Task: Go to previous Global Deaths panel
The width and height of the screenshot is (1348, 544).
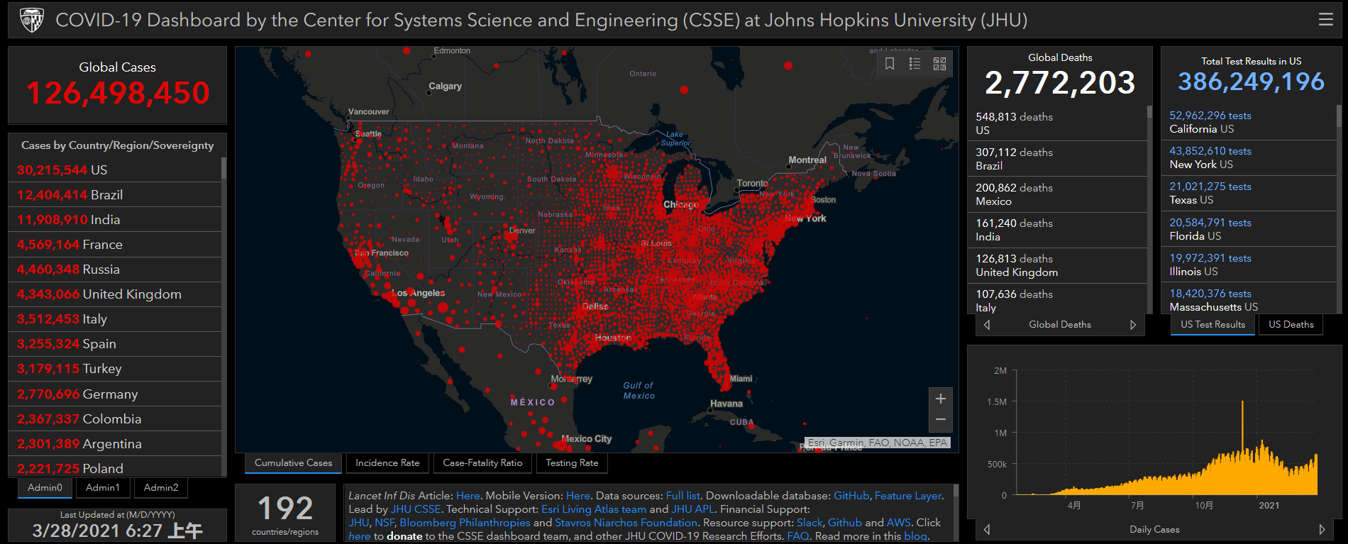Action: [x=987, y=325]
